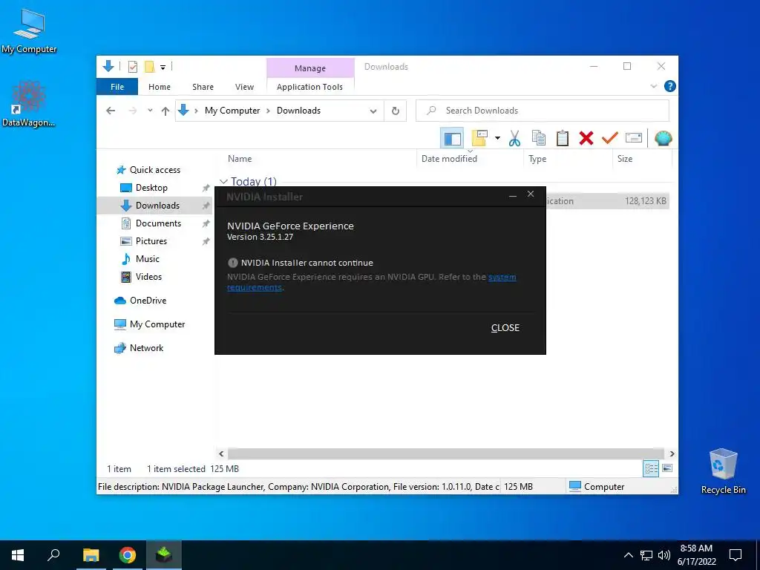760x570 pixels.
Task: Minimize the NVIDIA Installer dialog
Action: pyautogui.click(x=513, y=195)
